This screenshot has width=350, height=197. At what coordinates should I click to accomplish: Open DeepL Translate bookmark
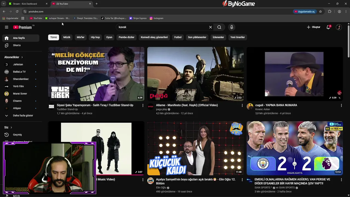tap(86, 18)
